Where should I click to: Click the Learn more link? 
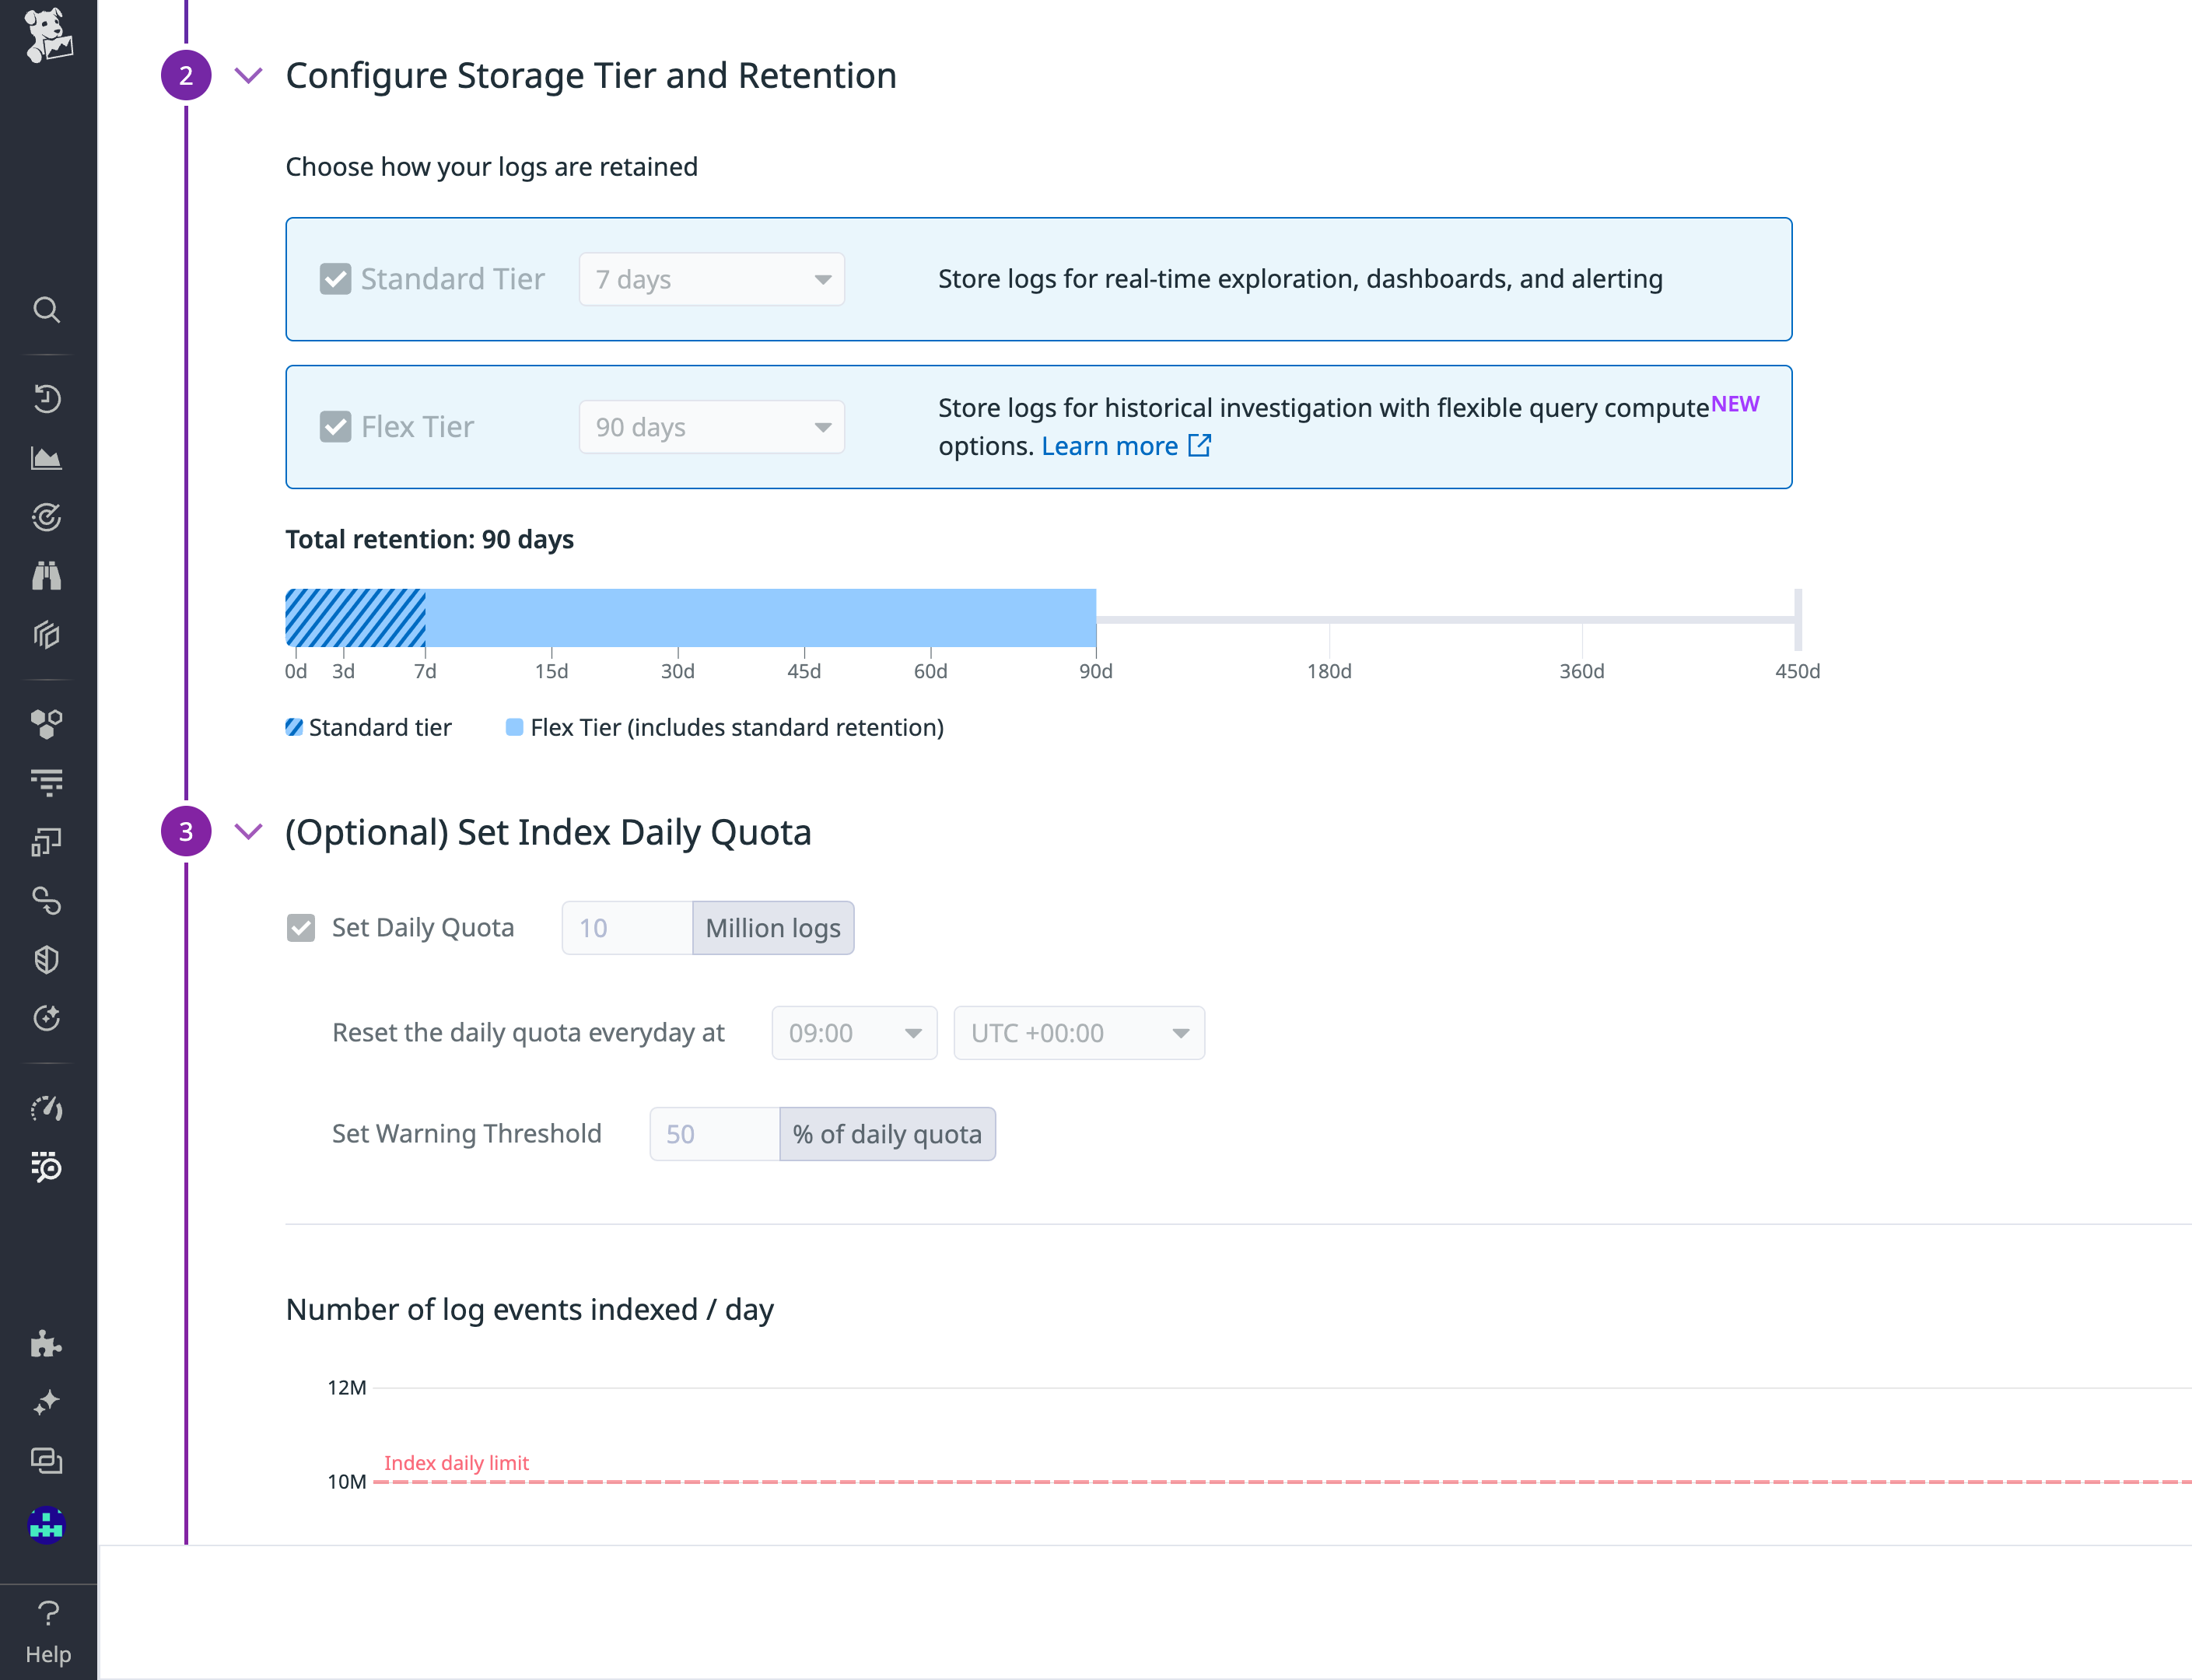1111,446
